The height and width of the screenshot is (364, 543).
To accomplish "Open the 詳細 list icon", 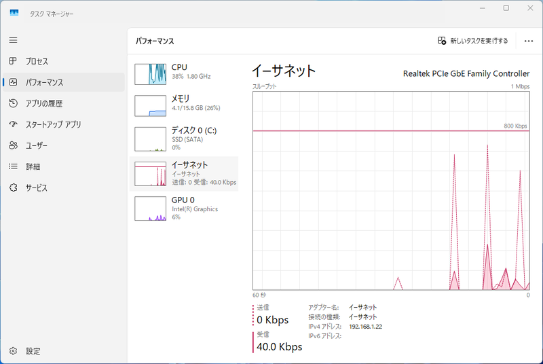I will coord(13,166).
